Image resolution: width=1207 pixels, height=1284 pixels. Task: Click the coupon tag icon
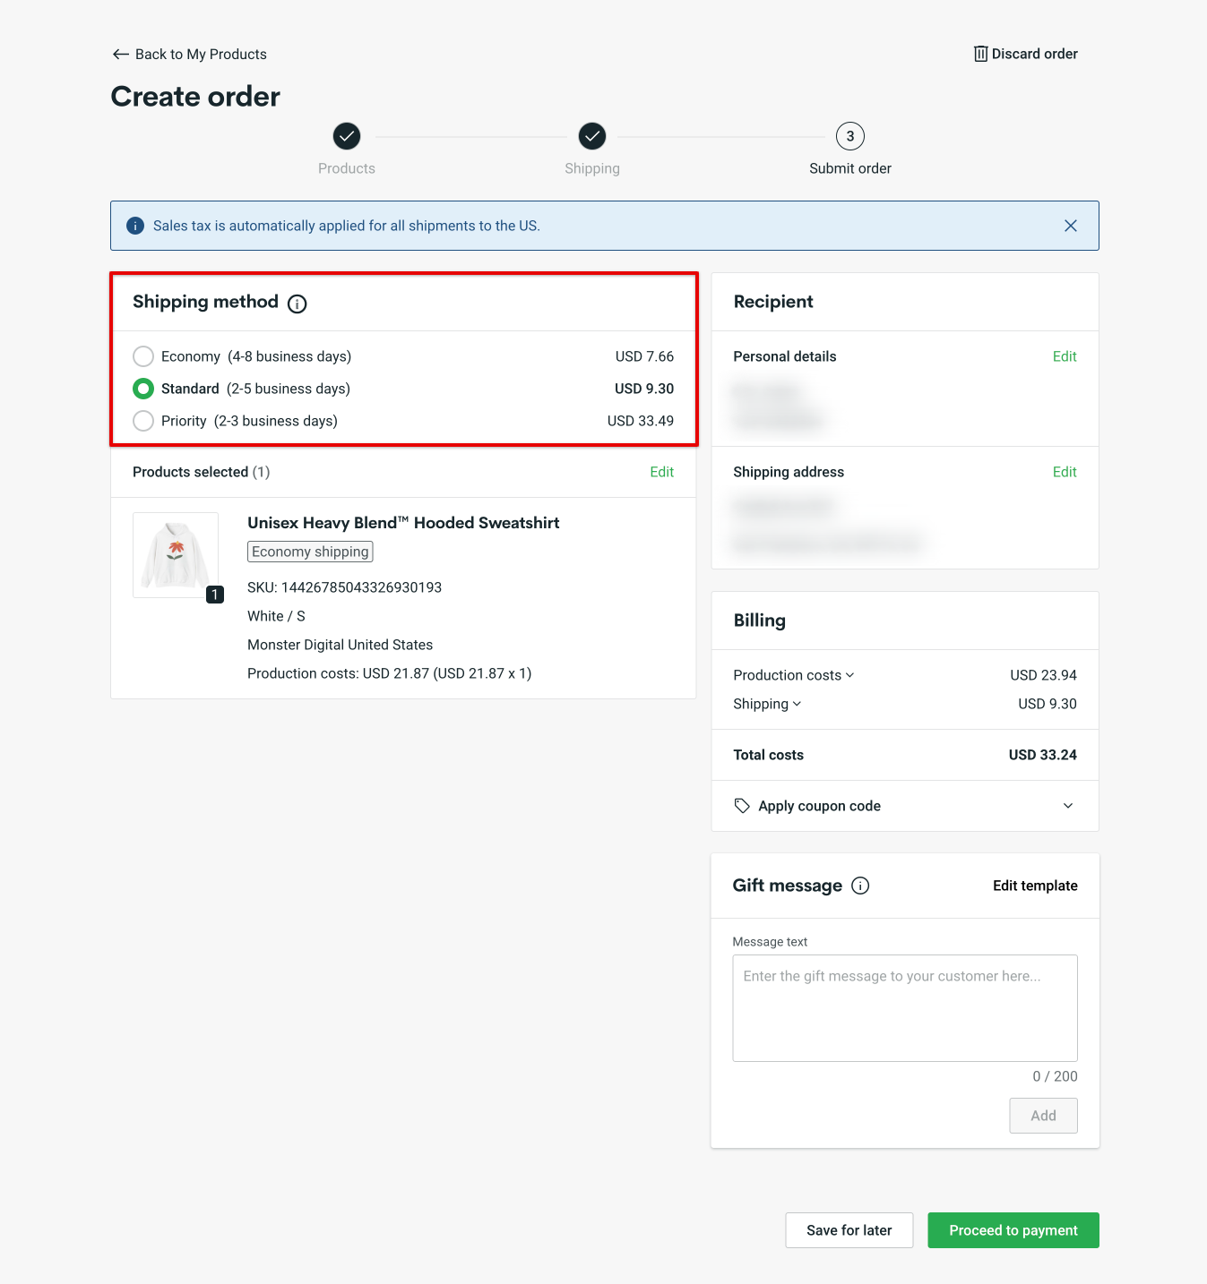point(742,806)
